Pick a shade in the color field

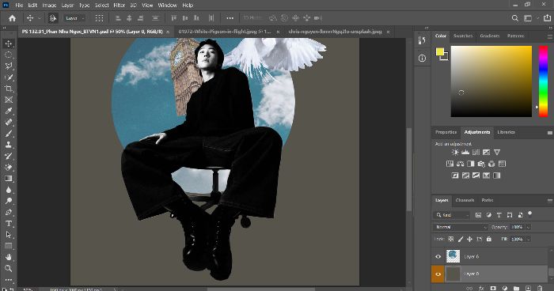[491, 81]
